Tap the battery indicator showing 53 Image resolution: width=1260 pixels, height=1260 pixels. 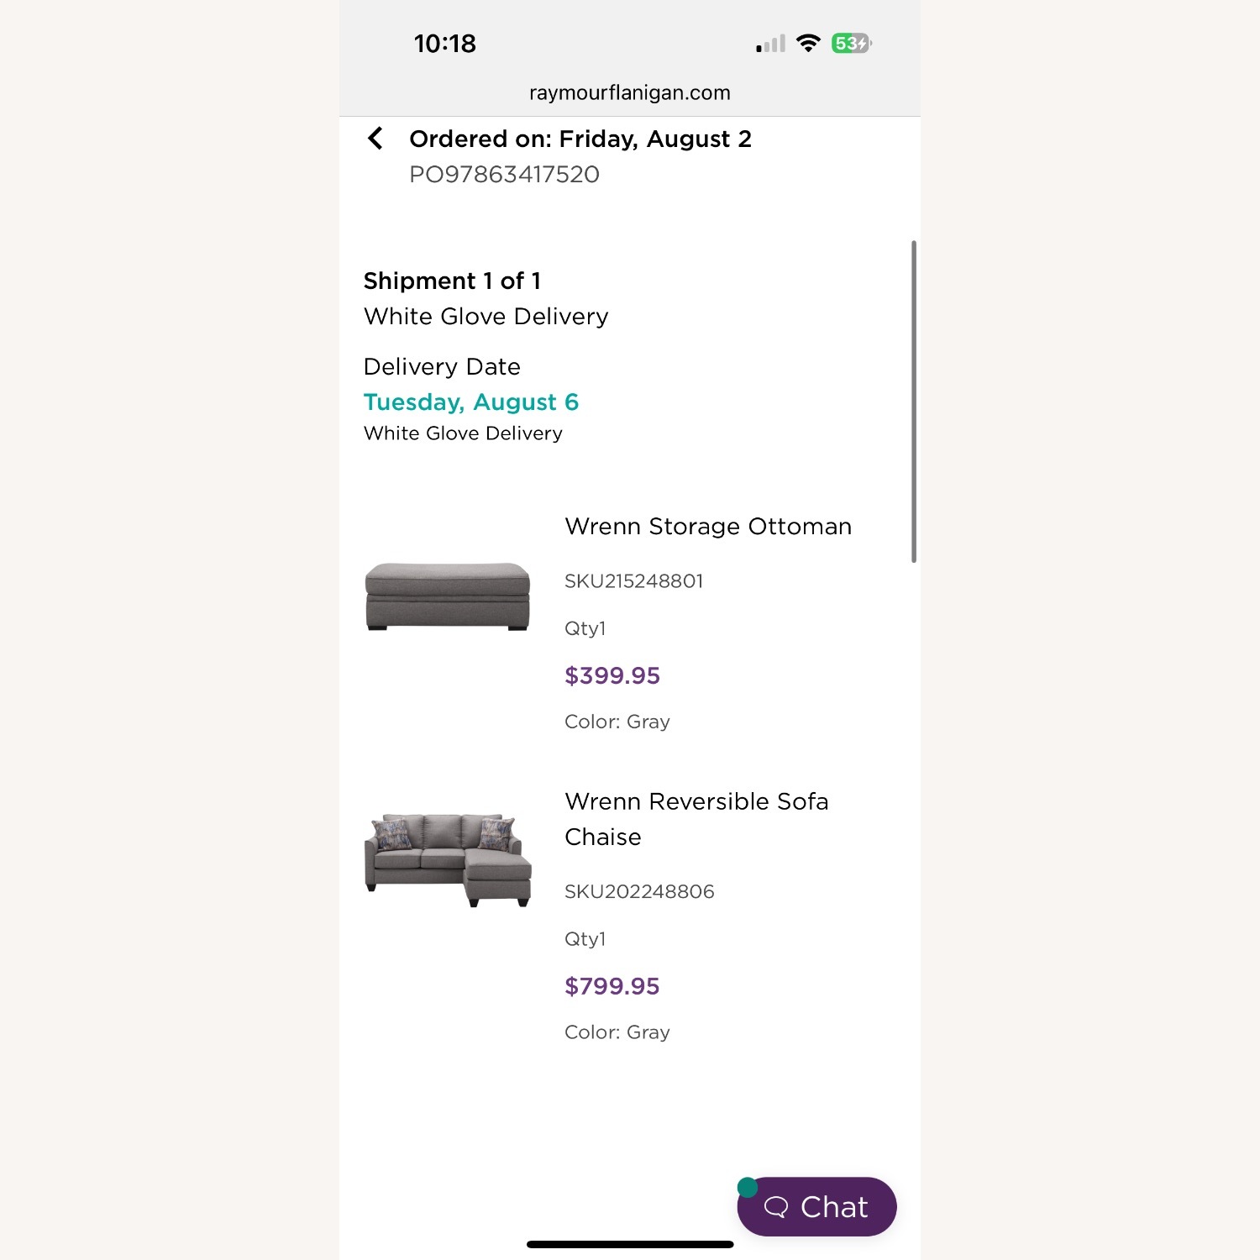(851, 42)
